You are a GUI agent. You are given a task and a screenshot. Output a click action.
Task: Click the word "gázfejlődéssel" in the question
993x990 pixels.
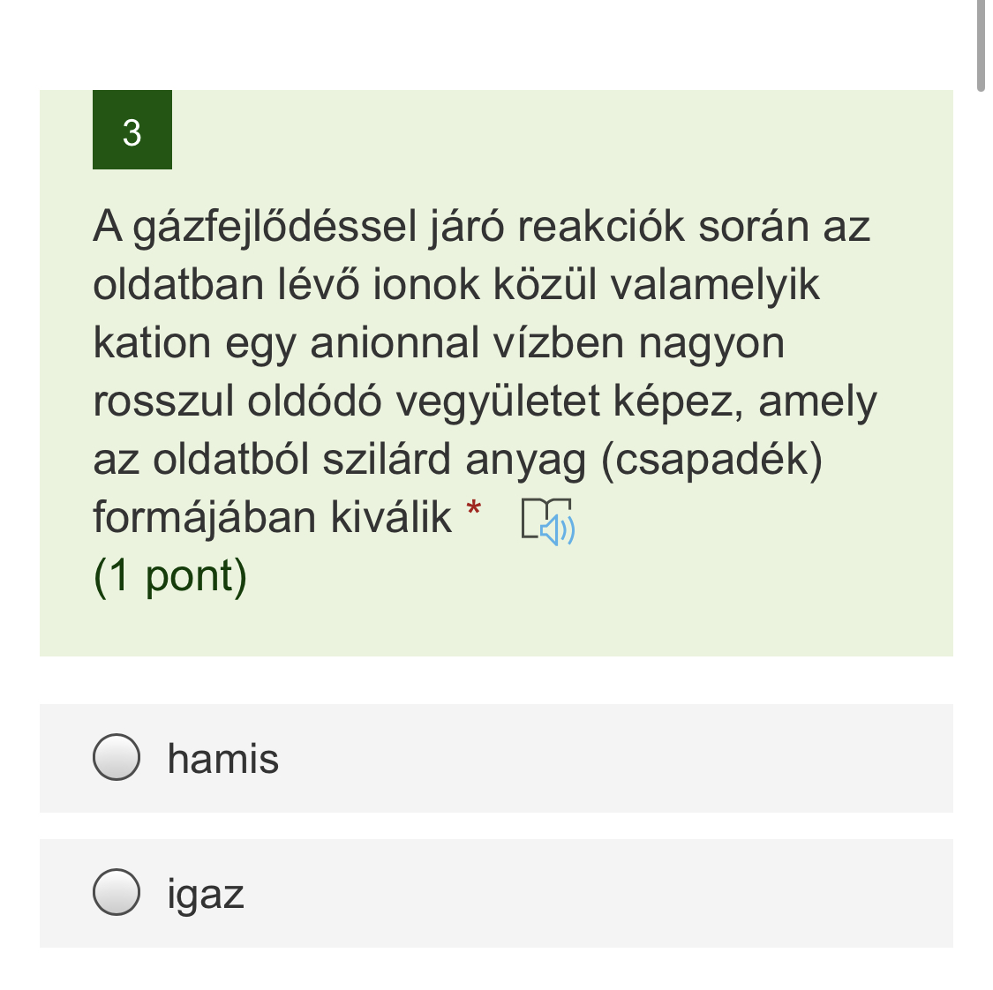point(275,227)
